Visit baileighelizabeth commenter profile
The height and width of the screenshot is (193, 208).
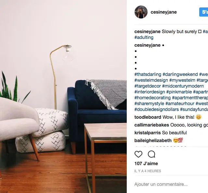[x=153, y=140]
